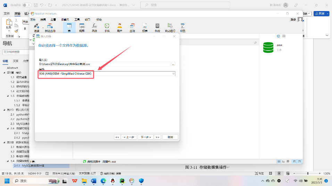Click the Word zoom slider handle

coord(308,173)
